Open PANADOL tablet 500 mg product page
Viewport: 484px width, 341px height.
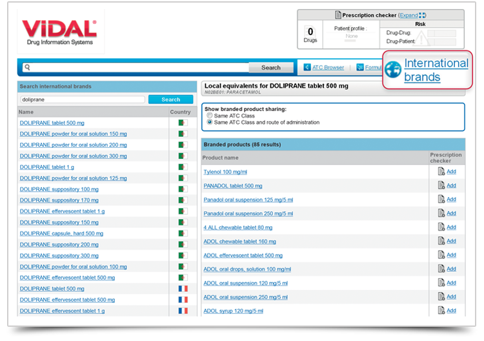tap(233, 186)
